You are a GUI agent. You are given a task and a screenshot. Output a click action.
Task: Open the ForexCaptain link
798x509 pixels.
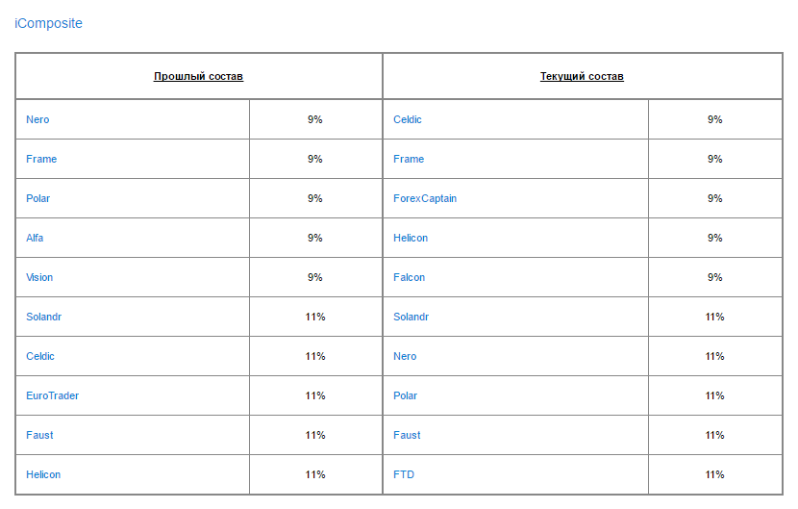[x=425, y=198]
